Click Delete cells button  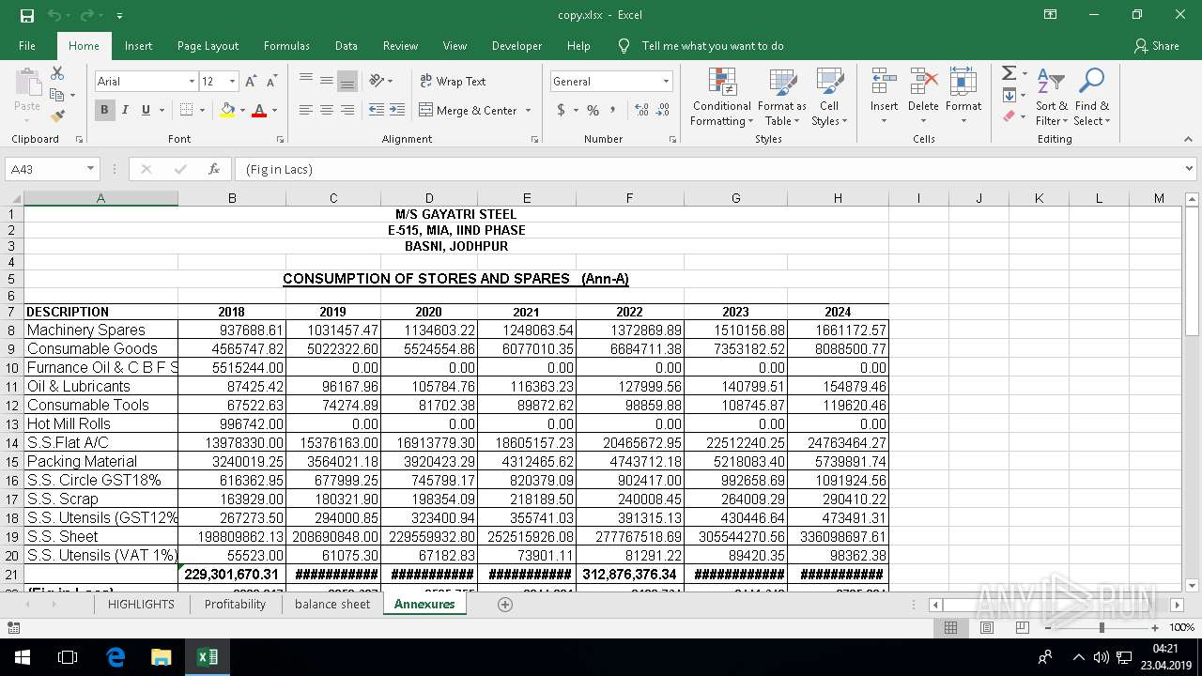tap(923, 97)
